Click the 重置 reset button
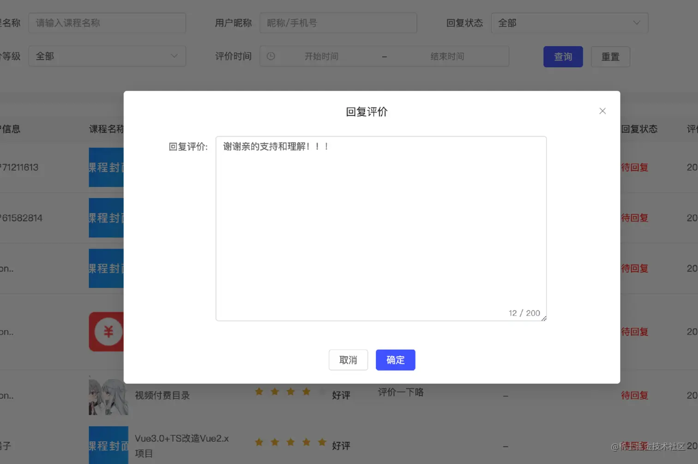The image size is (698, 464). click(610, 57)
